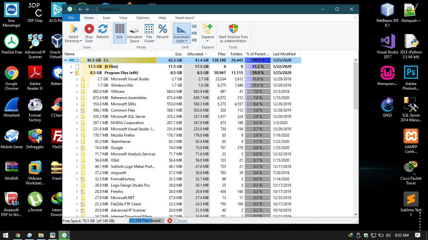Viewport: 428px width, 240px height.
Task: Open WinRAR desktop icon
Action: pos(12,171)
